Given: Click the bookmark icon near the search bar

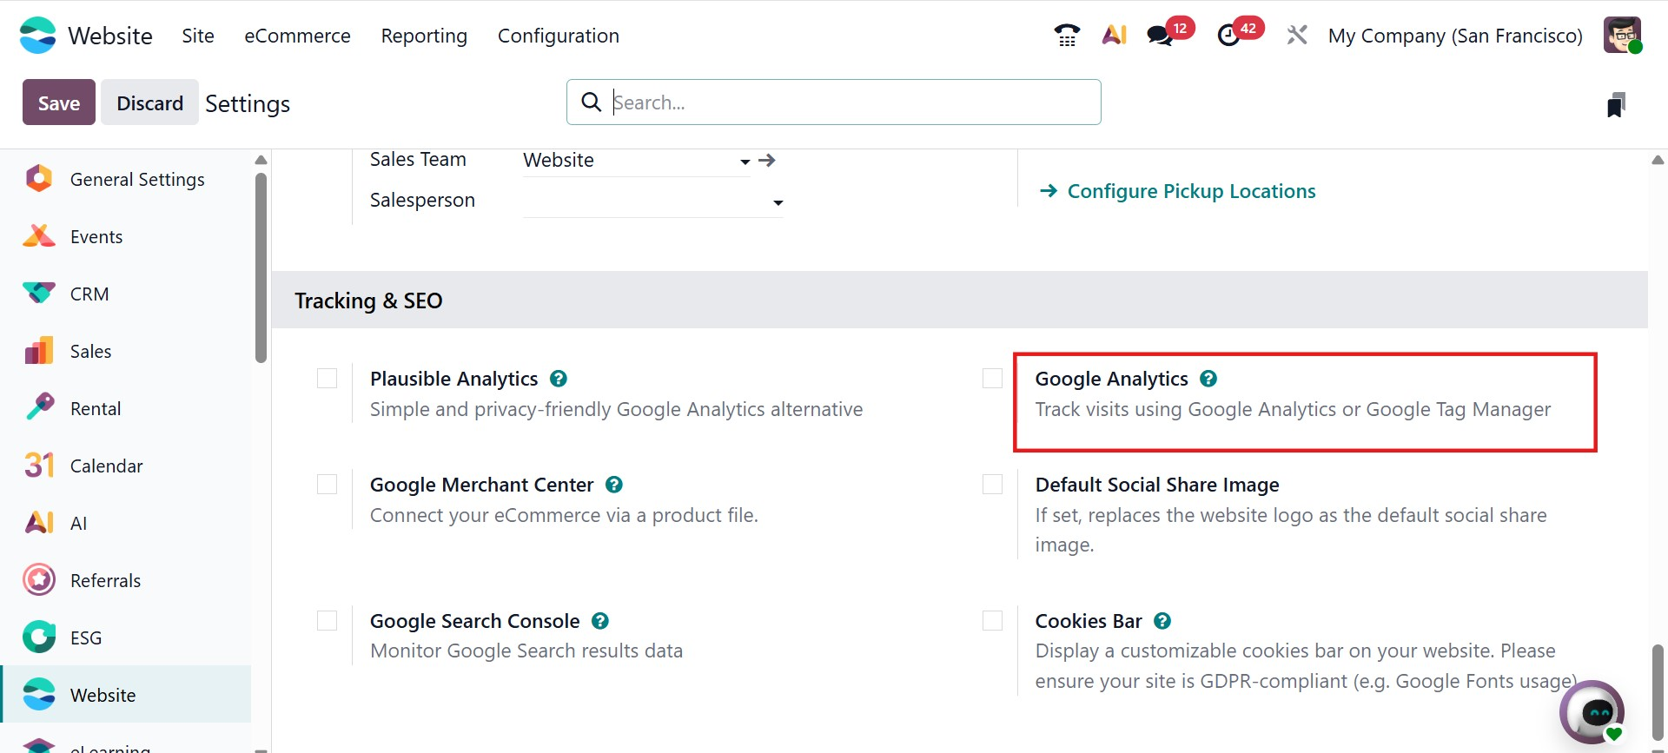Looking at the screenshot, I should click(1616, 105).
